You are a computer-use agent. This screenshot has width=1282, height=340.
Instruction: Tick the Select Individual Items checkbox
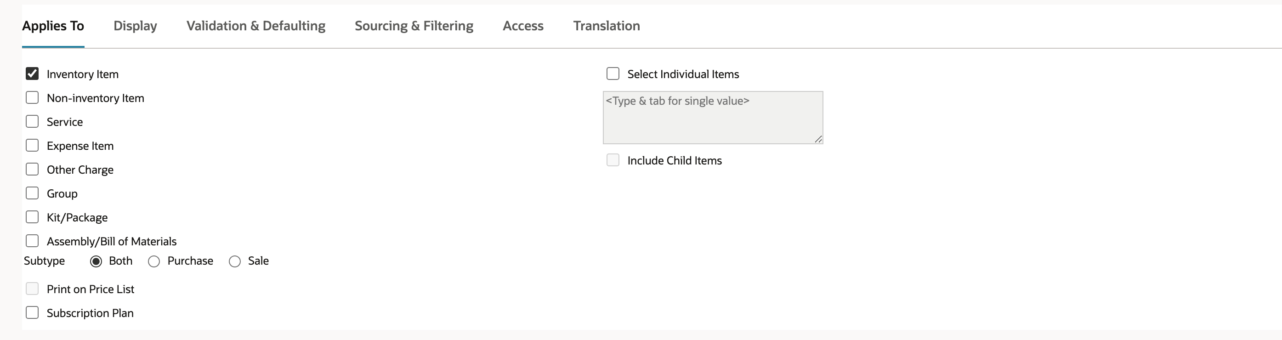613,74
